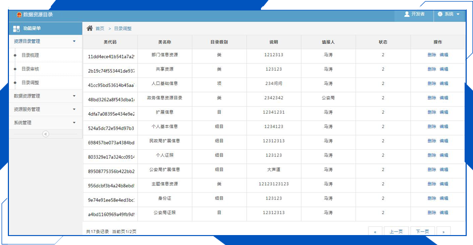
Task: Edit the 人口基础信息 row
Action: (x=444, y=84)
